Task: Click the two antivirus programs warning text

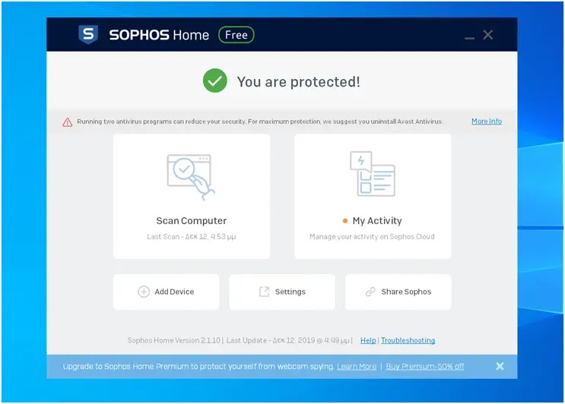Action: (x=260, y=122)
